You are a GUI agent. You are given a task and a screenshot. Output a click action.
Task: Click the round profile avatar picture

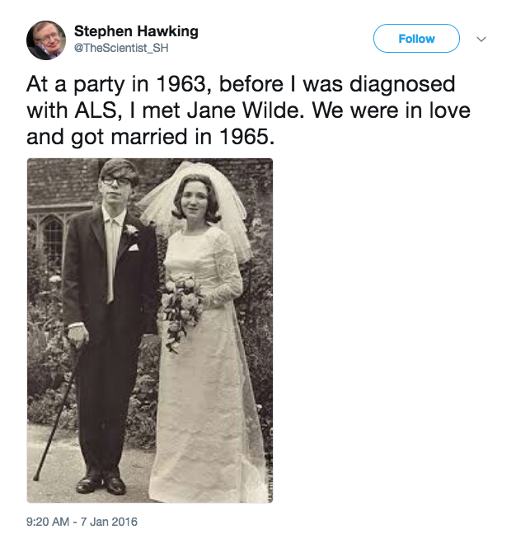(x=46, y=40)
